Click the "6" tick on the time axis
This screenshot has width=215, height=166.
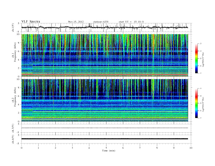[x=123, y=148]
